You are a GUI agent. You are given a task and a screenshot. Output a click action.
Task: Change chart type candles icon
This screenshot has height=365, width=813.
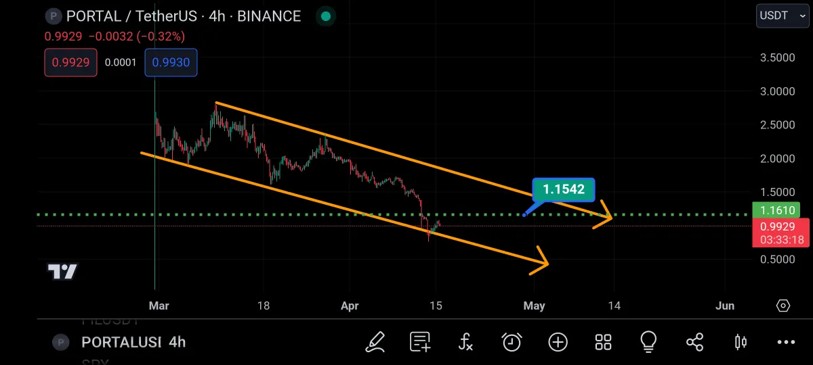coord(741,342)
